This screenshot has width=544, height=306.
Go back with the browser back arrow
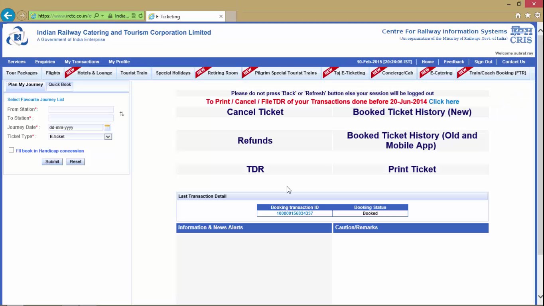tap(8, 16)
